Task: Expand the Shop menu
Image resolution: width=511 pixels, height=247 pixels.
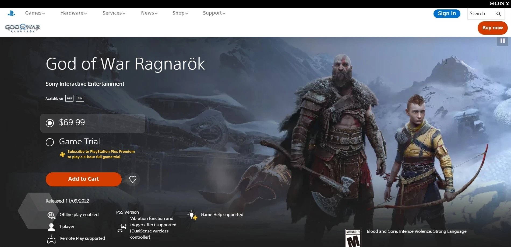Action: point(180,13)
